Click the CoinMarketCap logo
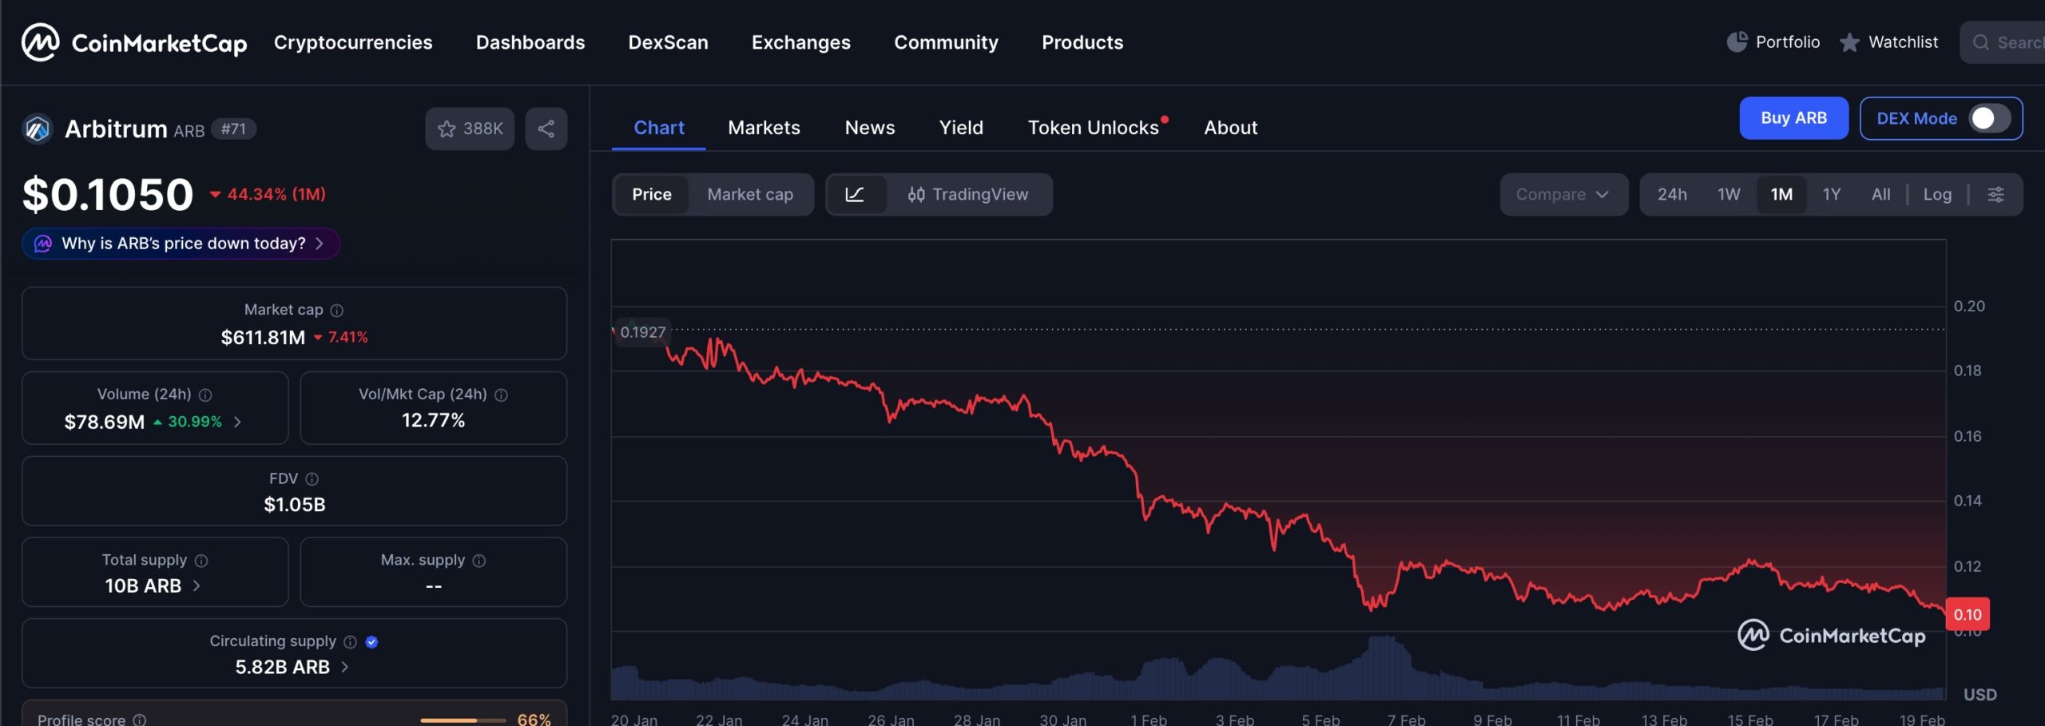 pos(134,42)
